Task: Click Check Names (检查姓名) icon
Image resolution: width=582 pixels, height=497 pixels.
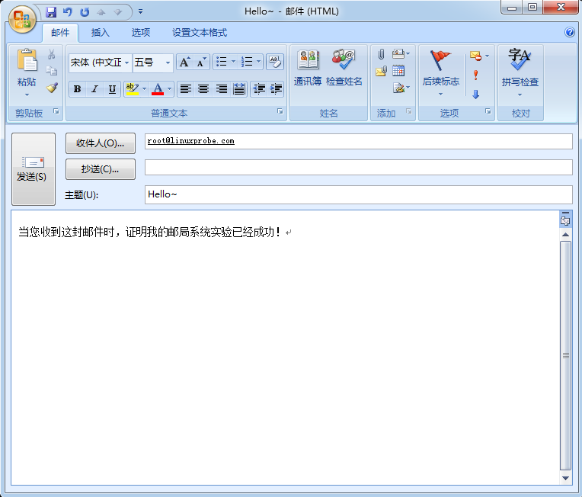Action: [344, 68]
